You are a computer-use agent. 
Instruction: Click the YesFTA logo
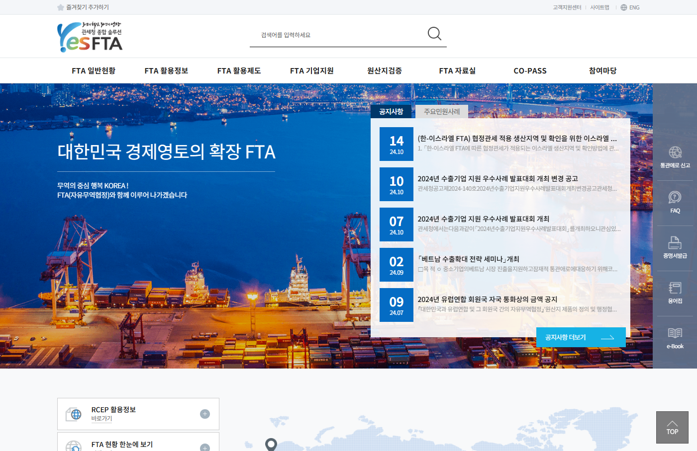click(90, 36)
